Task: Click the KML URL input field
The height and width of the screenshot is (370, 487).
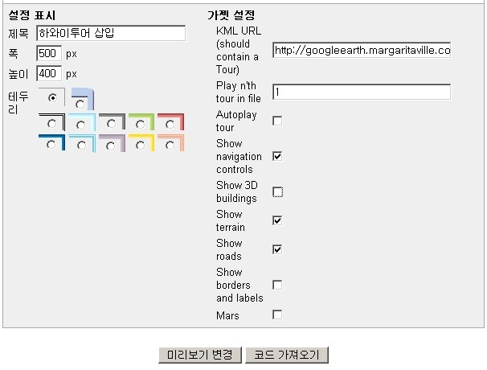Action: pos(362,50)
